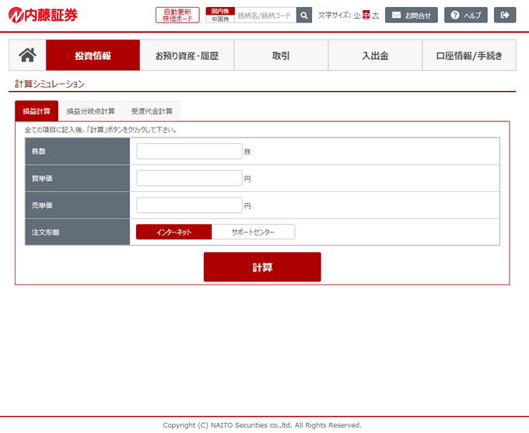The image size is (529, 433).
Task: Open the お預り資産・履歴 menu
Action: pos(187,55)
